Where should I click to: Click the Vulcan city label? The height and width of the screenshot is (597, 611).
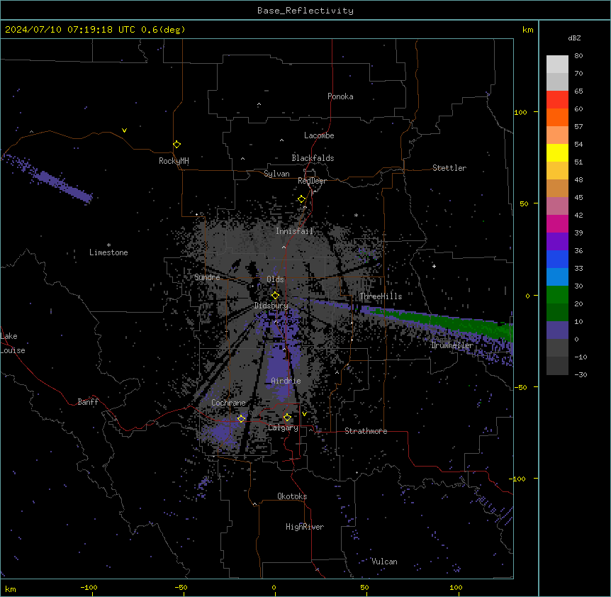click(384, 562)
